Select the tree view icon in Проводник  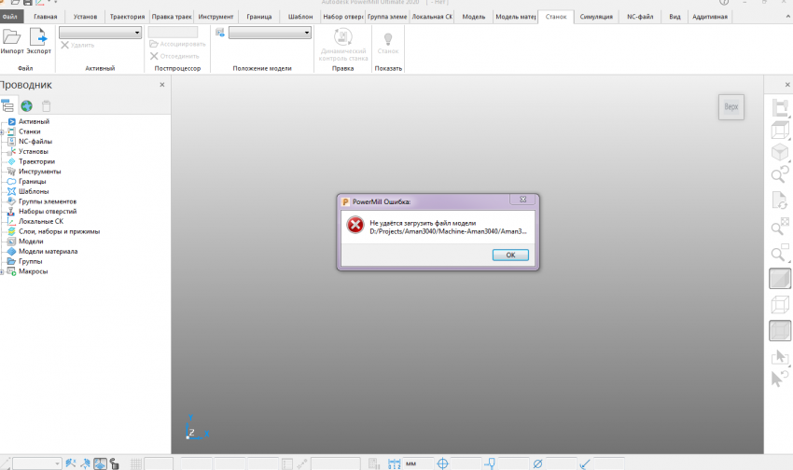(x=8, y=106)
